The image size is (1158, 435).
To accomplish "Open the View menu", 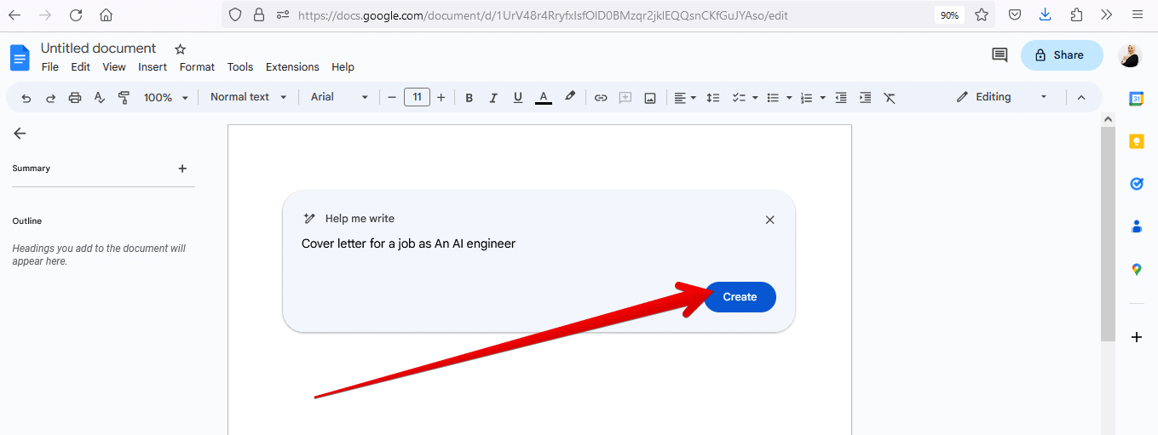I will point(114,67).
